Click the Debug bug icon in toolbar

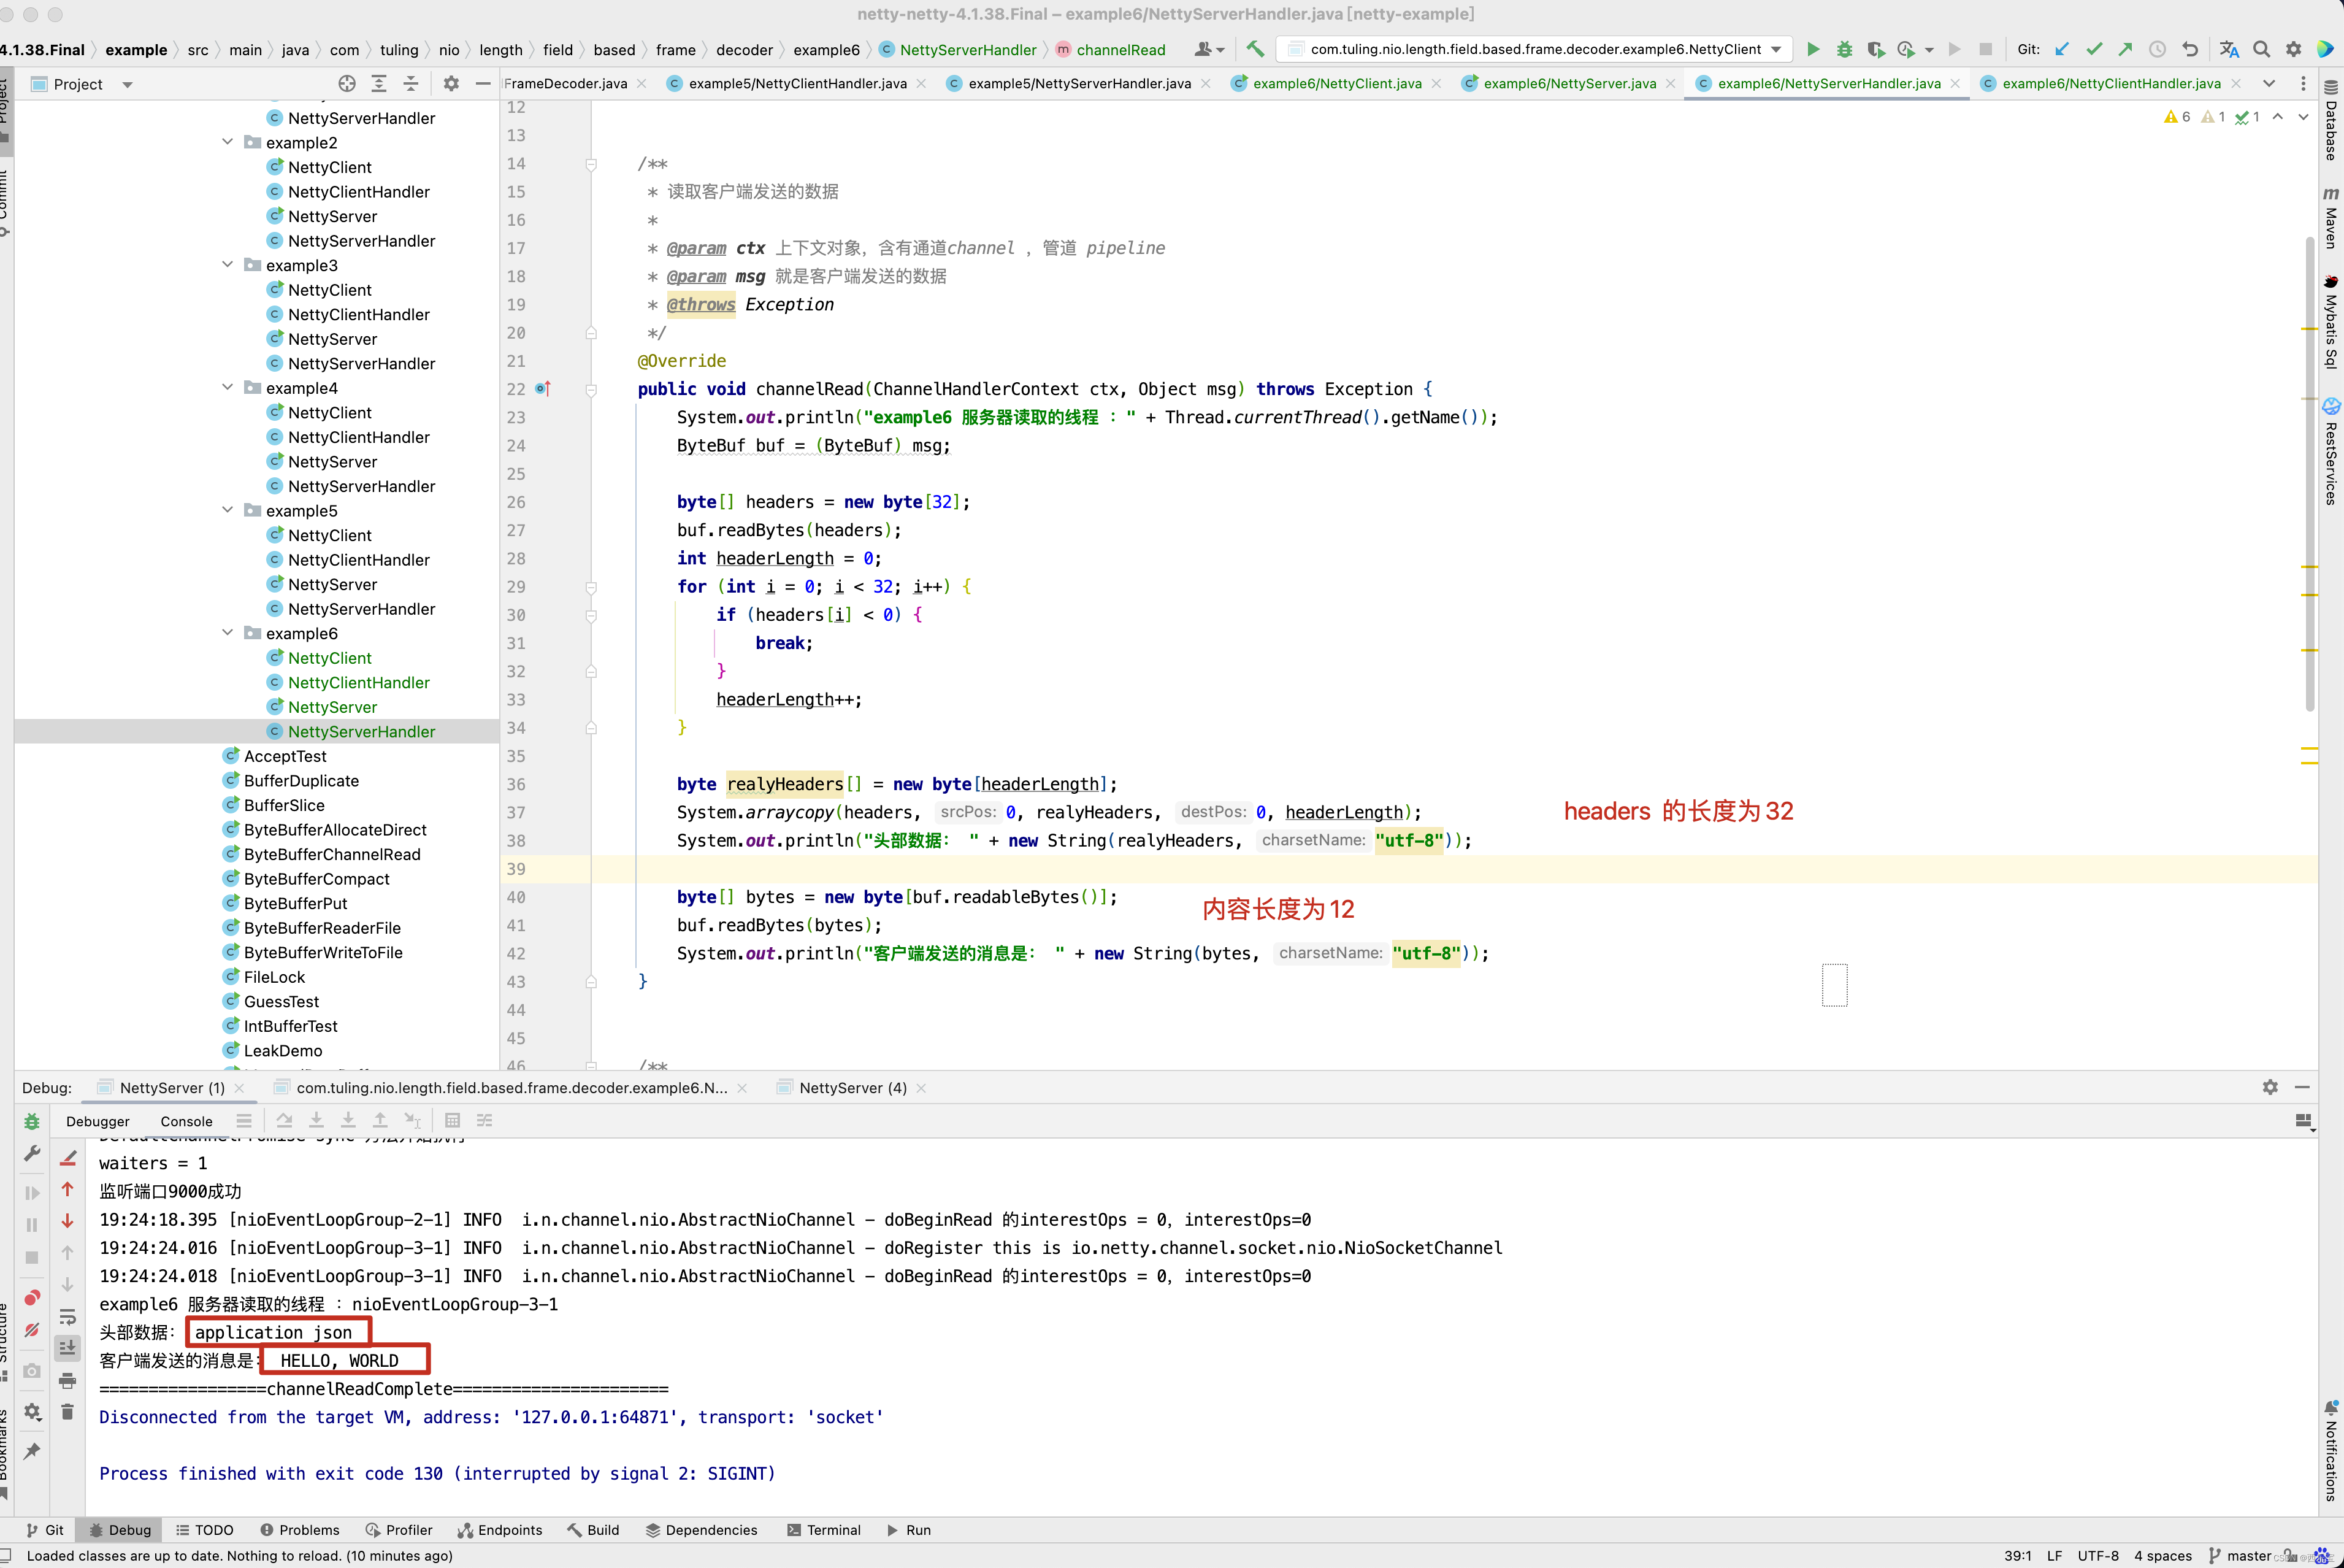[1844, 49]
